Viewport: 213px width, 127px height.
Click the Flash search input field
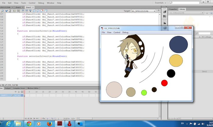pyautogui.click(x=185, y=3)
